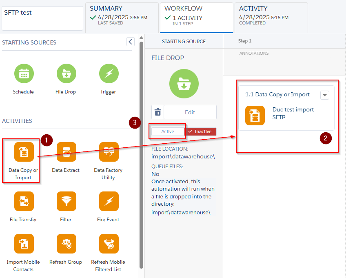
Task: Select the Trigger starting source icon
Action: 109,74
